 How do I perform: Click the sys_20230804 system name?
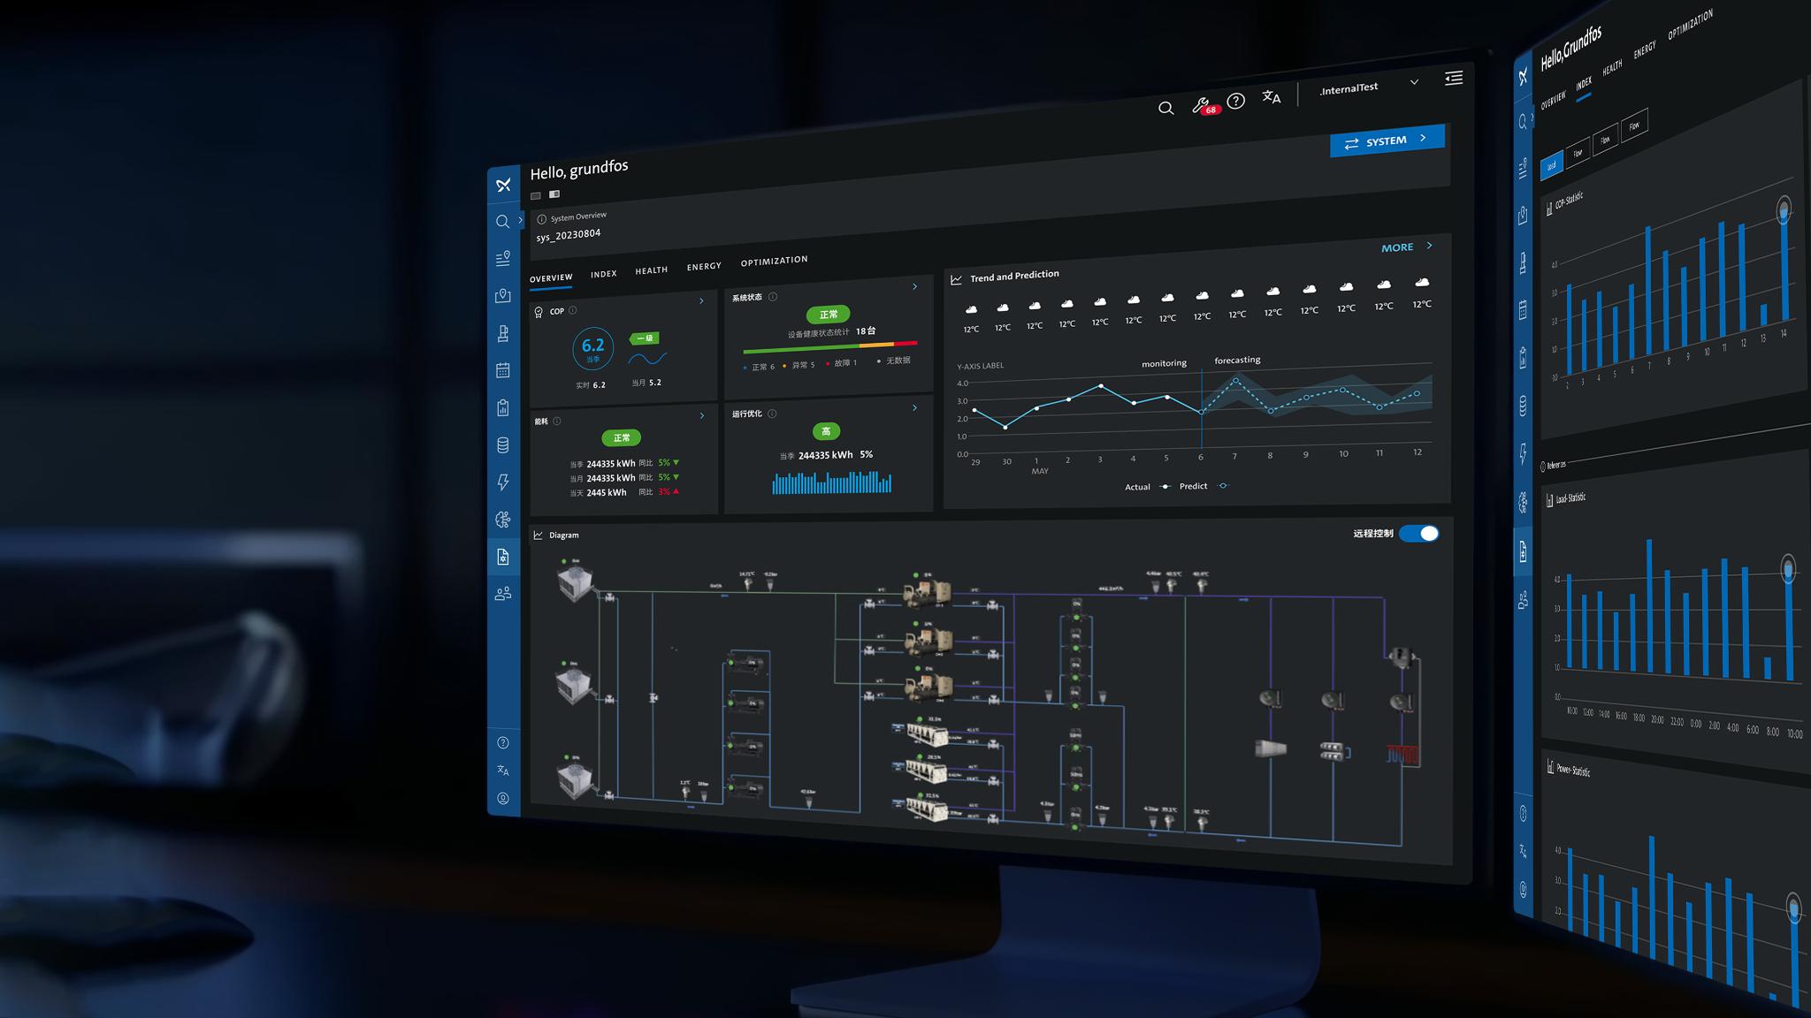click(x=568, y=235)
